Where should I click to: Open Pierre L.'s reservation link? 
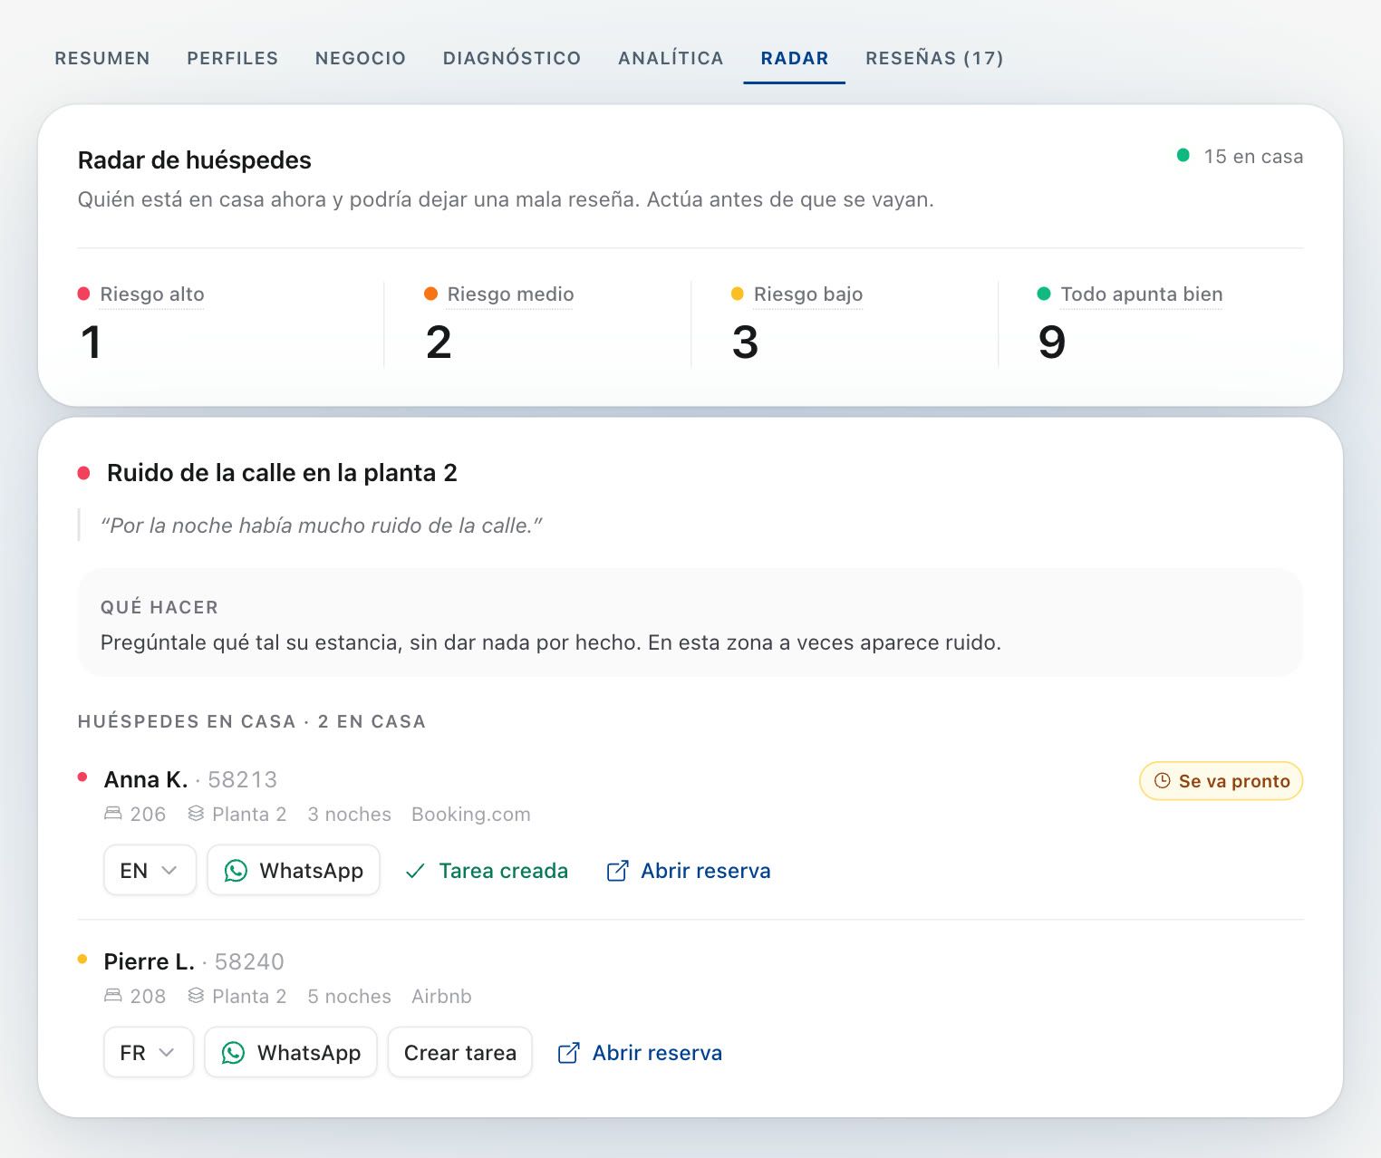coord(640,1053)
